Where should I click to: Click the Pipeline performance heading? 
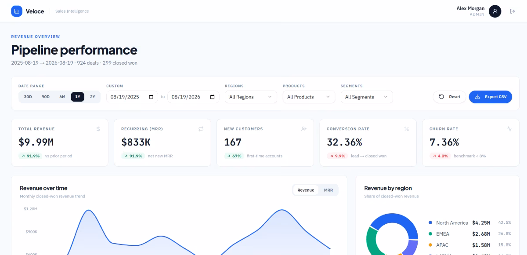pos(74,50)
